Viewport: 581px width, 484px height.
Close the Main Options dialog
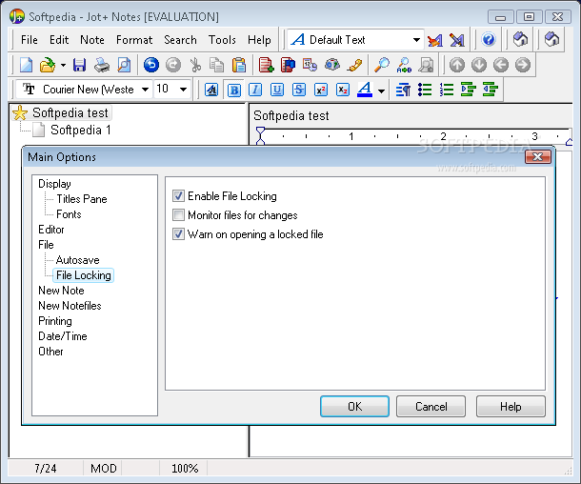[537, 157]
